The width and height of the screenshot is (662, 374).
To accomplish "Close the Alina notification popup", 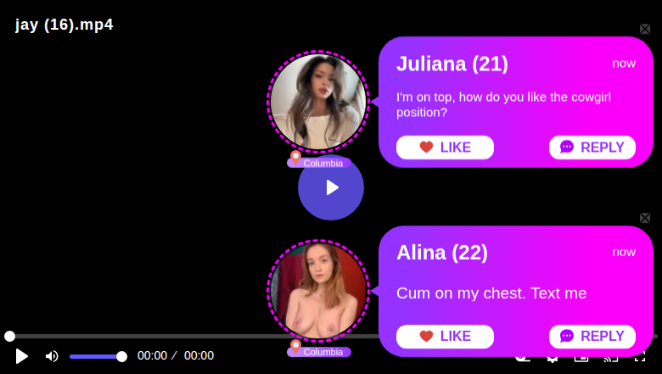I will click(645, 218).
